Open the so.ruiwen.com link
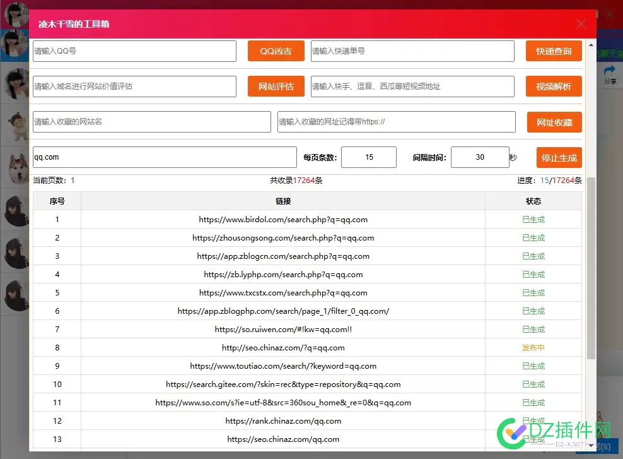Image resolution: width=623 pixels, height=459 pixels. click(x=283, y=330)
